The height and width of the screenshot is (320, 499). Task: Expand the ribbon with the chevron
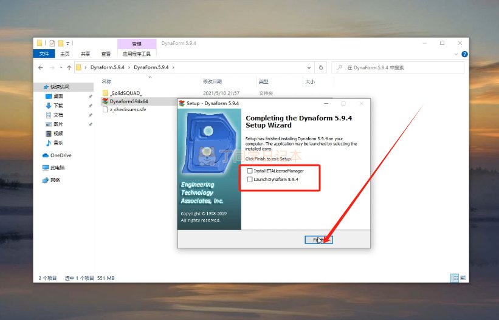point(456,55)
